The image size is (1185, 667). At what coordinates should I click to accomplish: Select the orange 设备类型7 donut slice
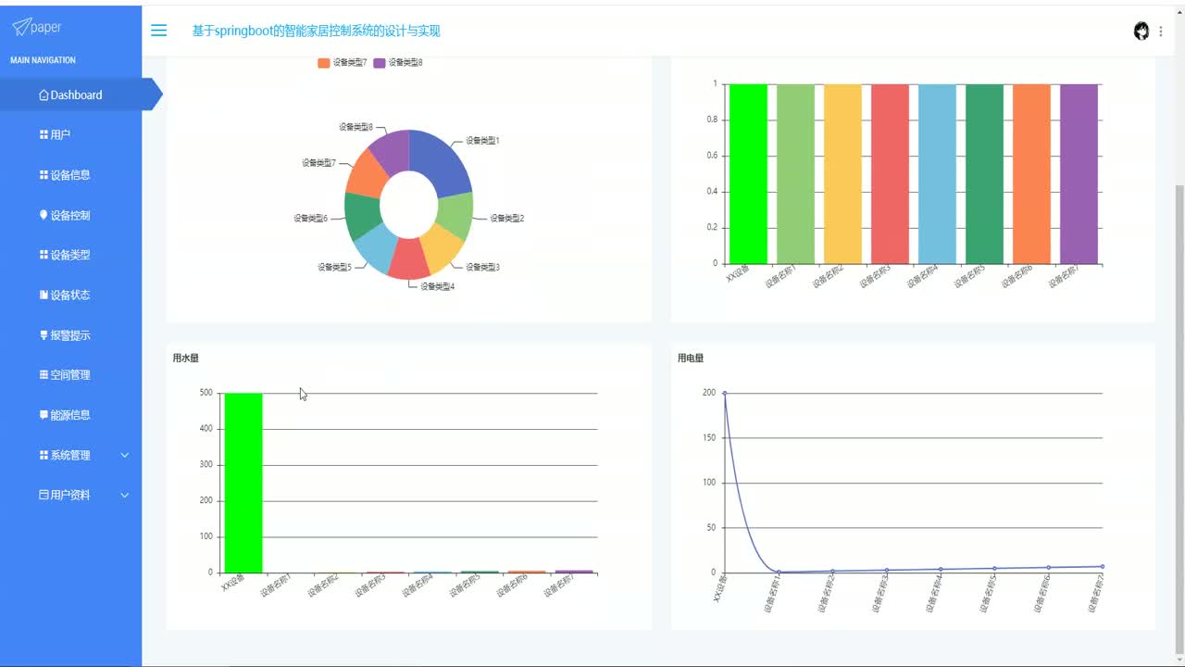368,174
